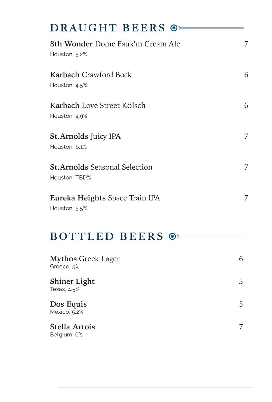Viewport: 272px width, 402px height.
Task: Click the Shiner Light entry
Action: (72, 282)
